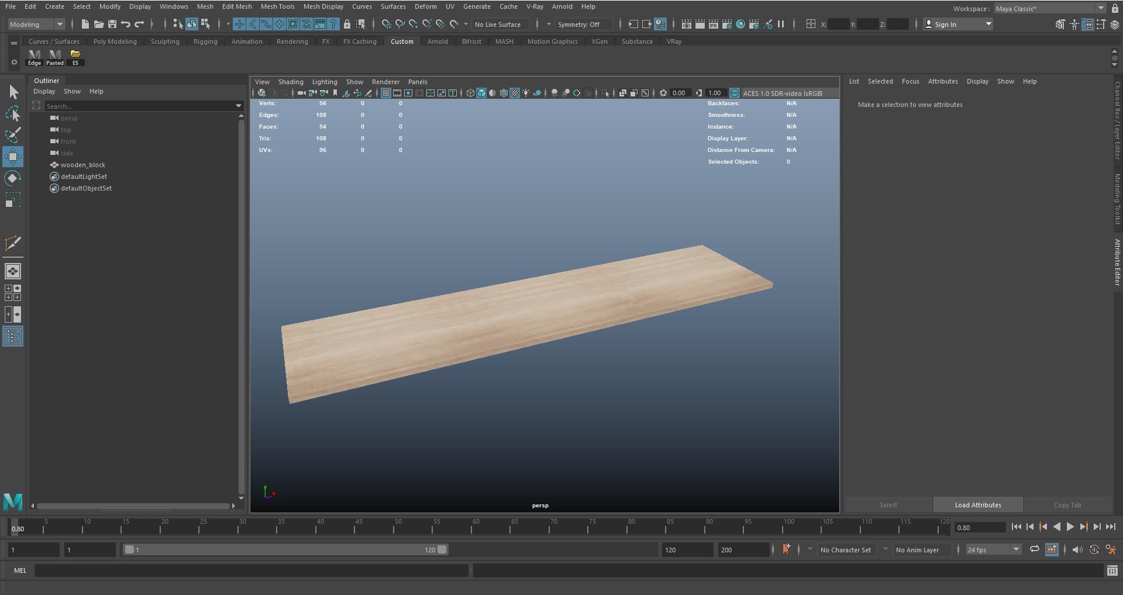Open the viewport Shading menu
This screenshot has width=1123, height=595.
tap(291, 82)
